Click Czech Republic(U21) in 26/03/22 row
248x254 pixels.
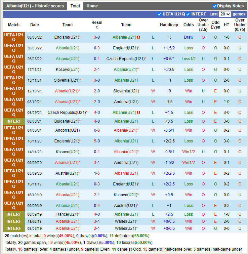tap(125, 59)
